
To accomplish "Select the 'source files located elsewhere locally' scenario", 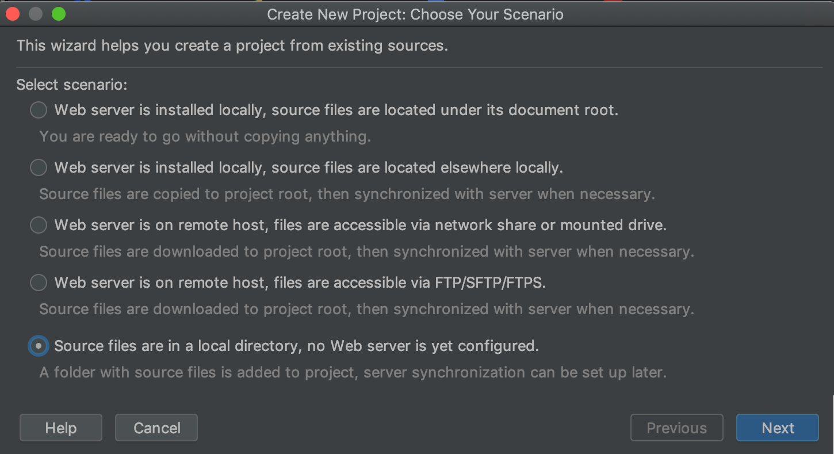I will pos(38,167).
